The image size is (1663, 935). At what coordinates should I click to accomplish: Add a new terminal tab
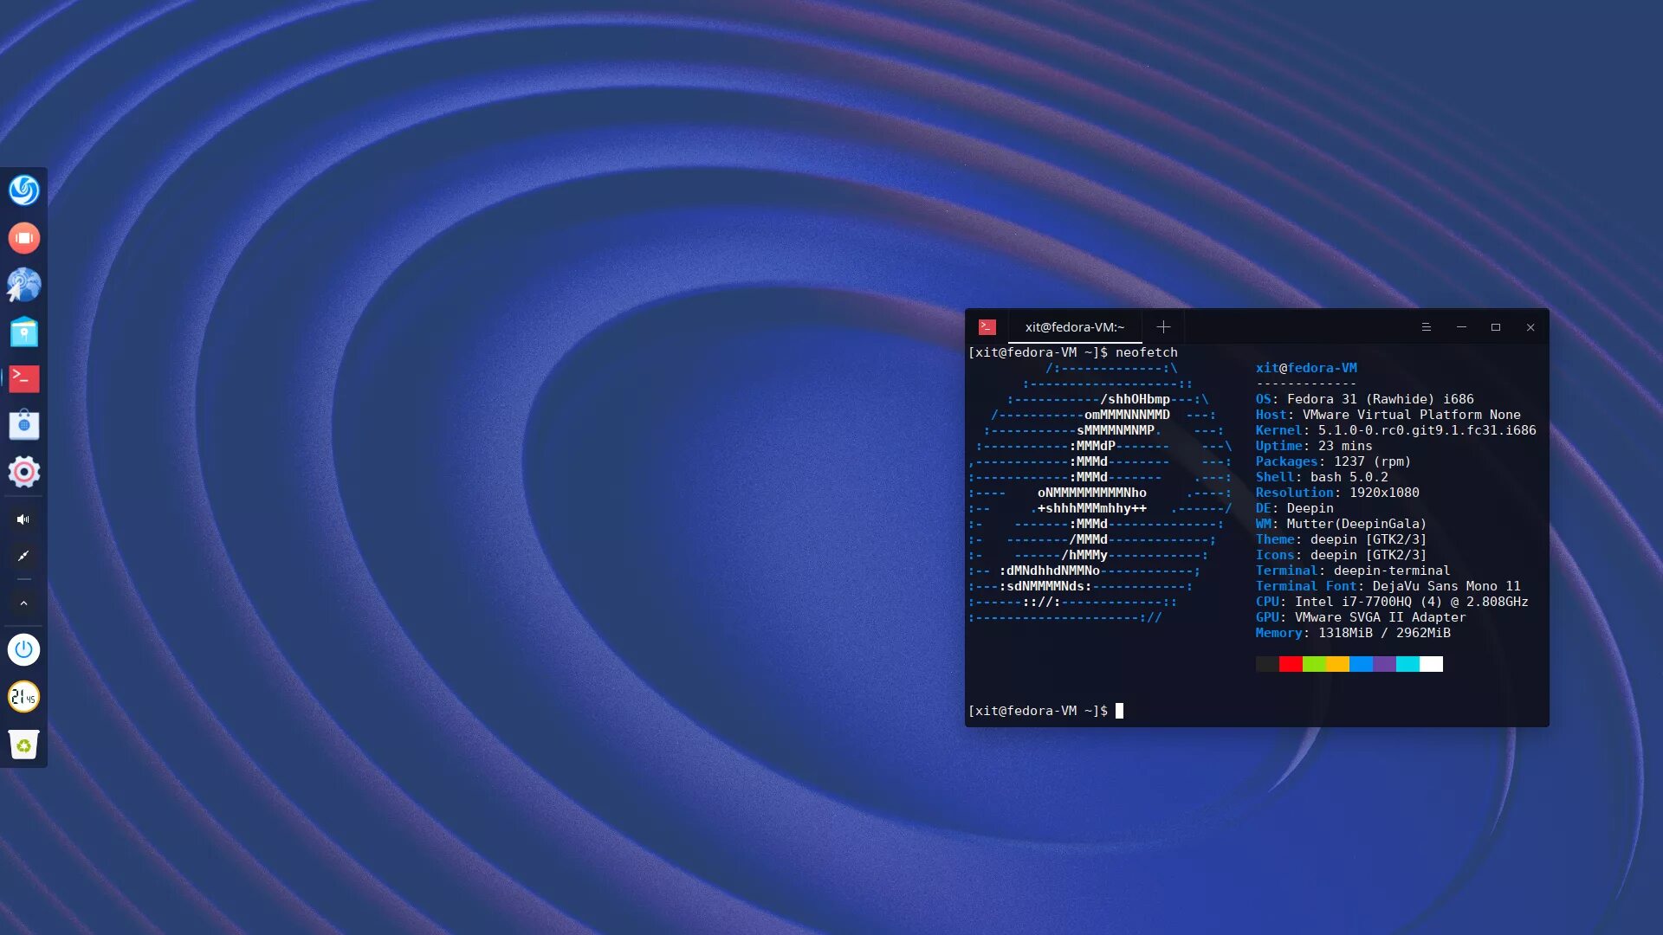pyautogui.click(x=1163, y=327)
